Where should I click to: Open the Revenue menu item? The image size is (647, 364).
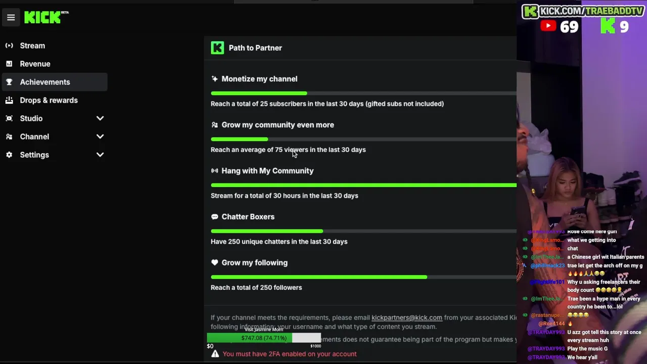point(35,64)
